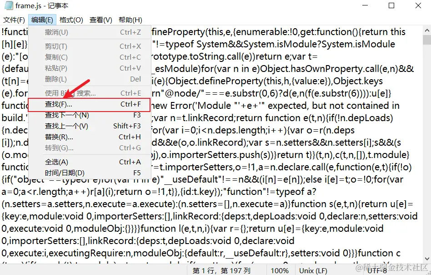Minimize the Notepad window
The height and width of the screenshot is (275, 431).
365,5
